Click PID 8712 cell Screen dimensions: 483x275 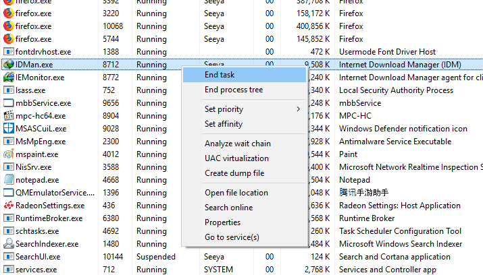coord(111,65)
